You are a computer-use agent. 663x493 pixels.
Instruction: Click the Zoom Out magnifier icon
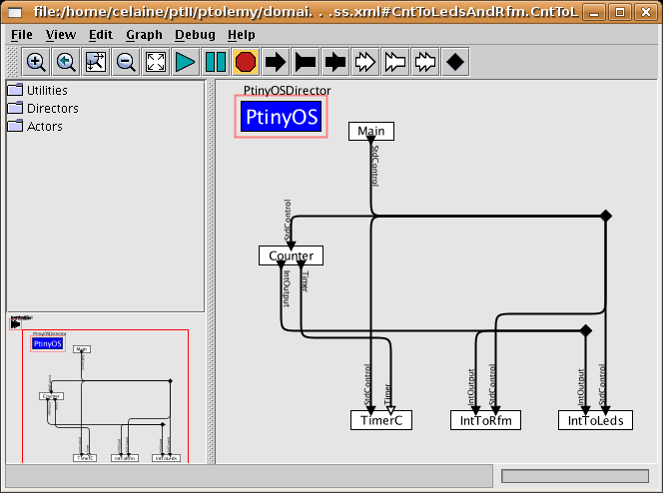[x=126, y=62]
